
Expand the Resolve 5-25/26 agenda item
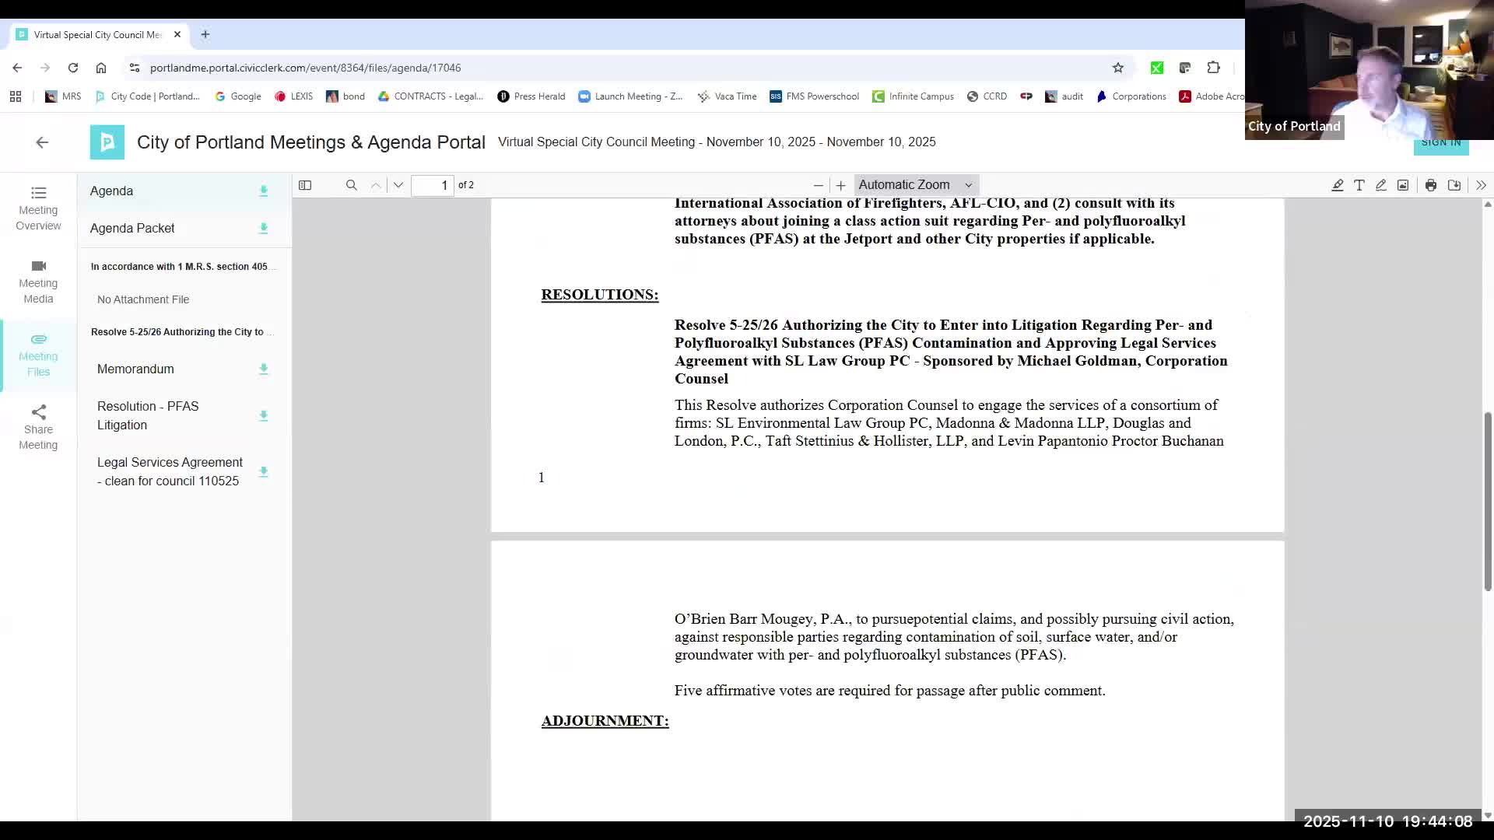(177, 332)
